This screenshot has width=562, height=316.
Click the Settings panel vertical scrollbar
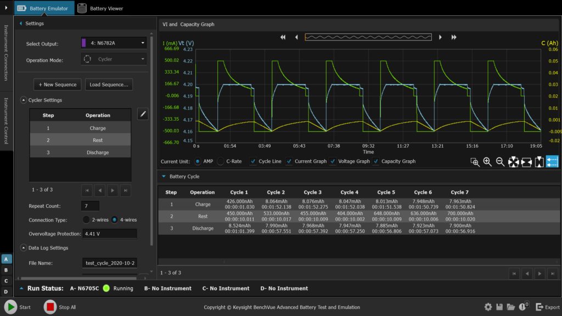151,140
